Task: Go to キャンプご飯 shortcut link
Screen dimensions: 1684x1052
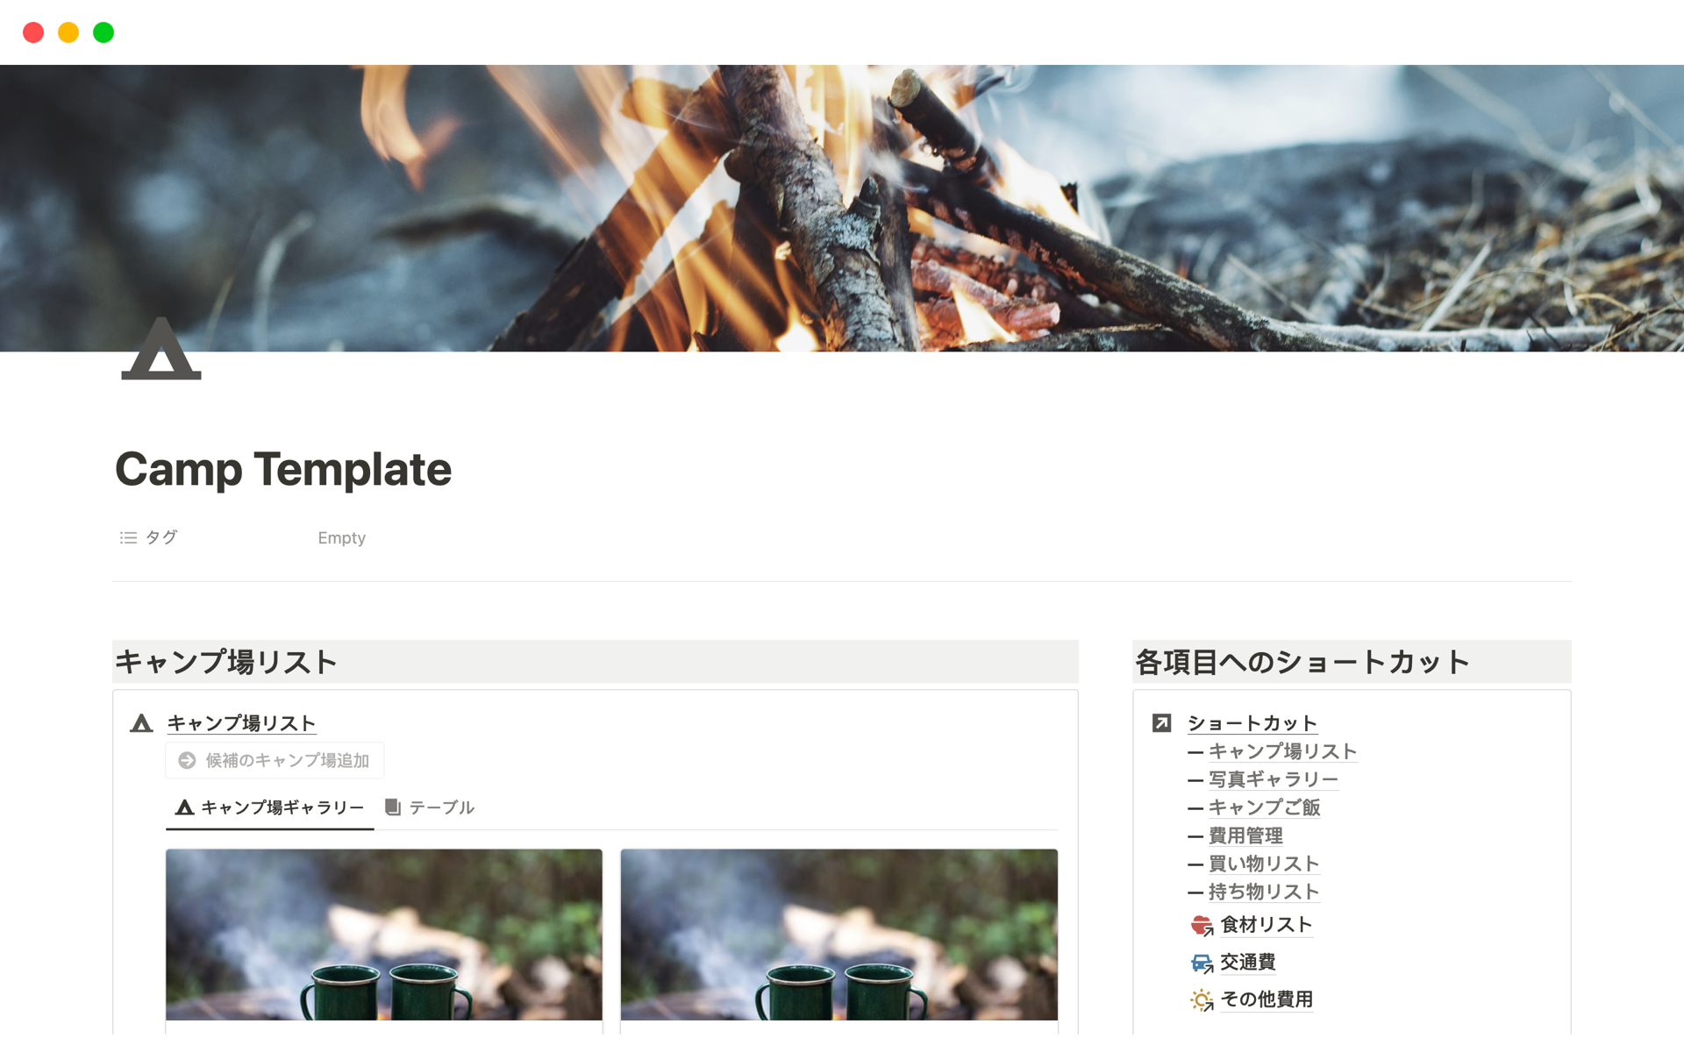Action: click(x=1264, y=807)
